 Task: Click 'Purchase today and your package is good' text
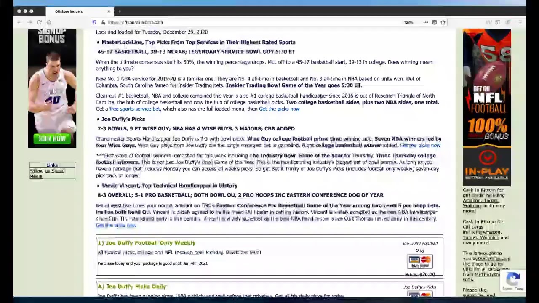[x=152, y=263]
